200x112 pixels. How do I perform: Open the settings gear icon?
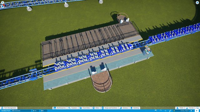(197, 2)
